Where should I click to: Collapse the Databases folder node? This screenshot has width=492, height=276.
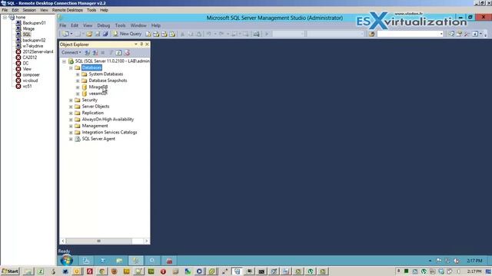[x=71, y=68]
